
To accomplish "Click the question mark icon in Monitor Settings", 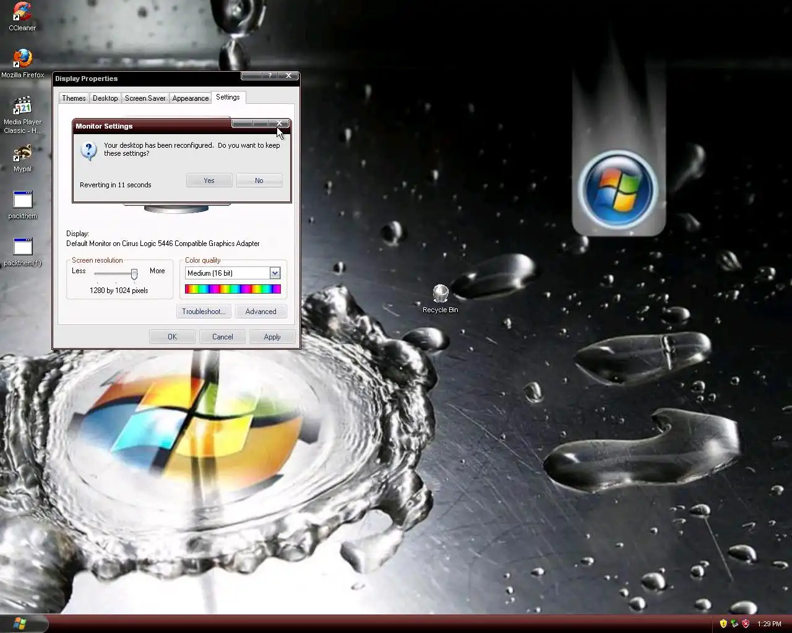I will (89, 150).
